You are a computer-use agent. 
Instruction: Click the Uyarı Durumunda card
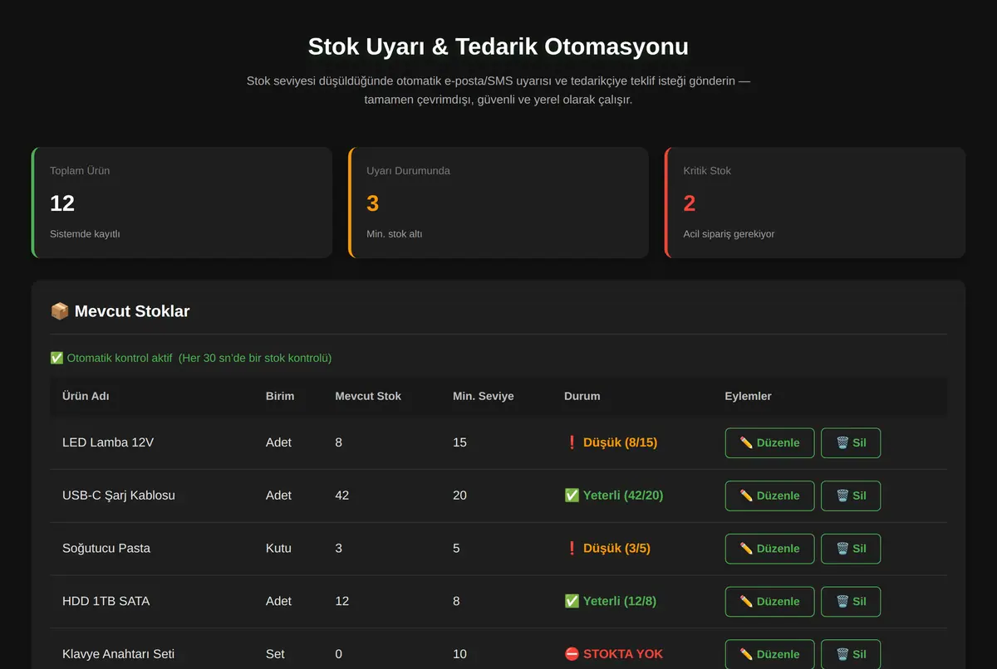498,203
